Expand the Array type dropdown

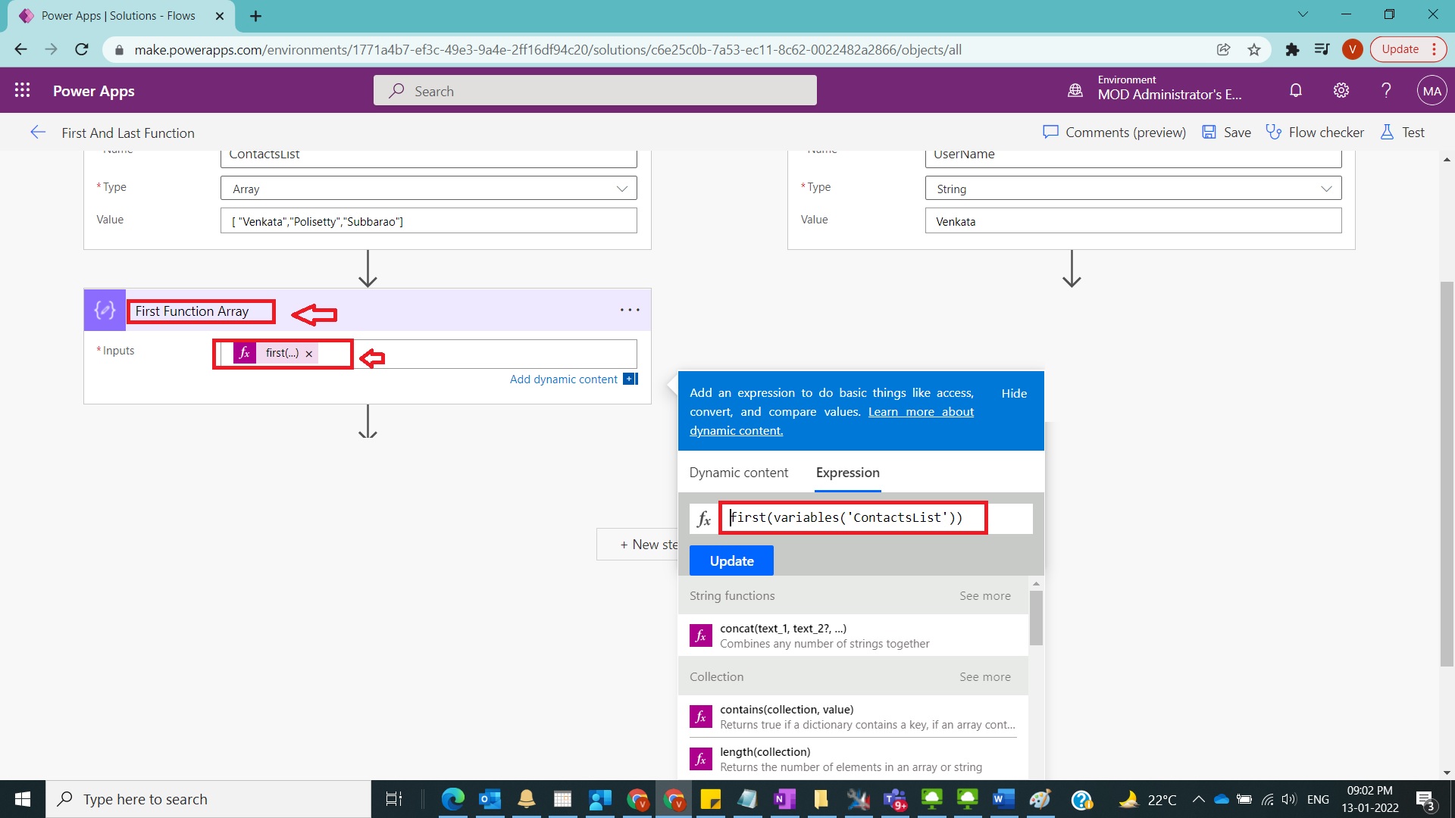(x=621, y=189)
